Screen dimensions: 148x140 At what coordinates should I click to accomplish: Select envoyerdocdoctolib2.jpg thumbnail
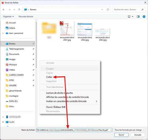(x=85, y=29)
